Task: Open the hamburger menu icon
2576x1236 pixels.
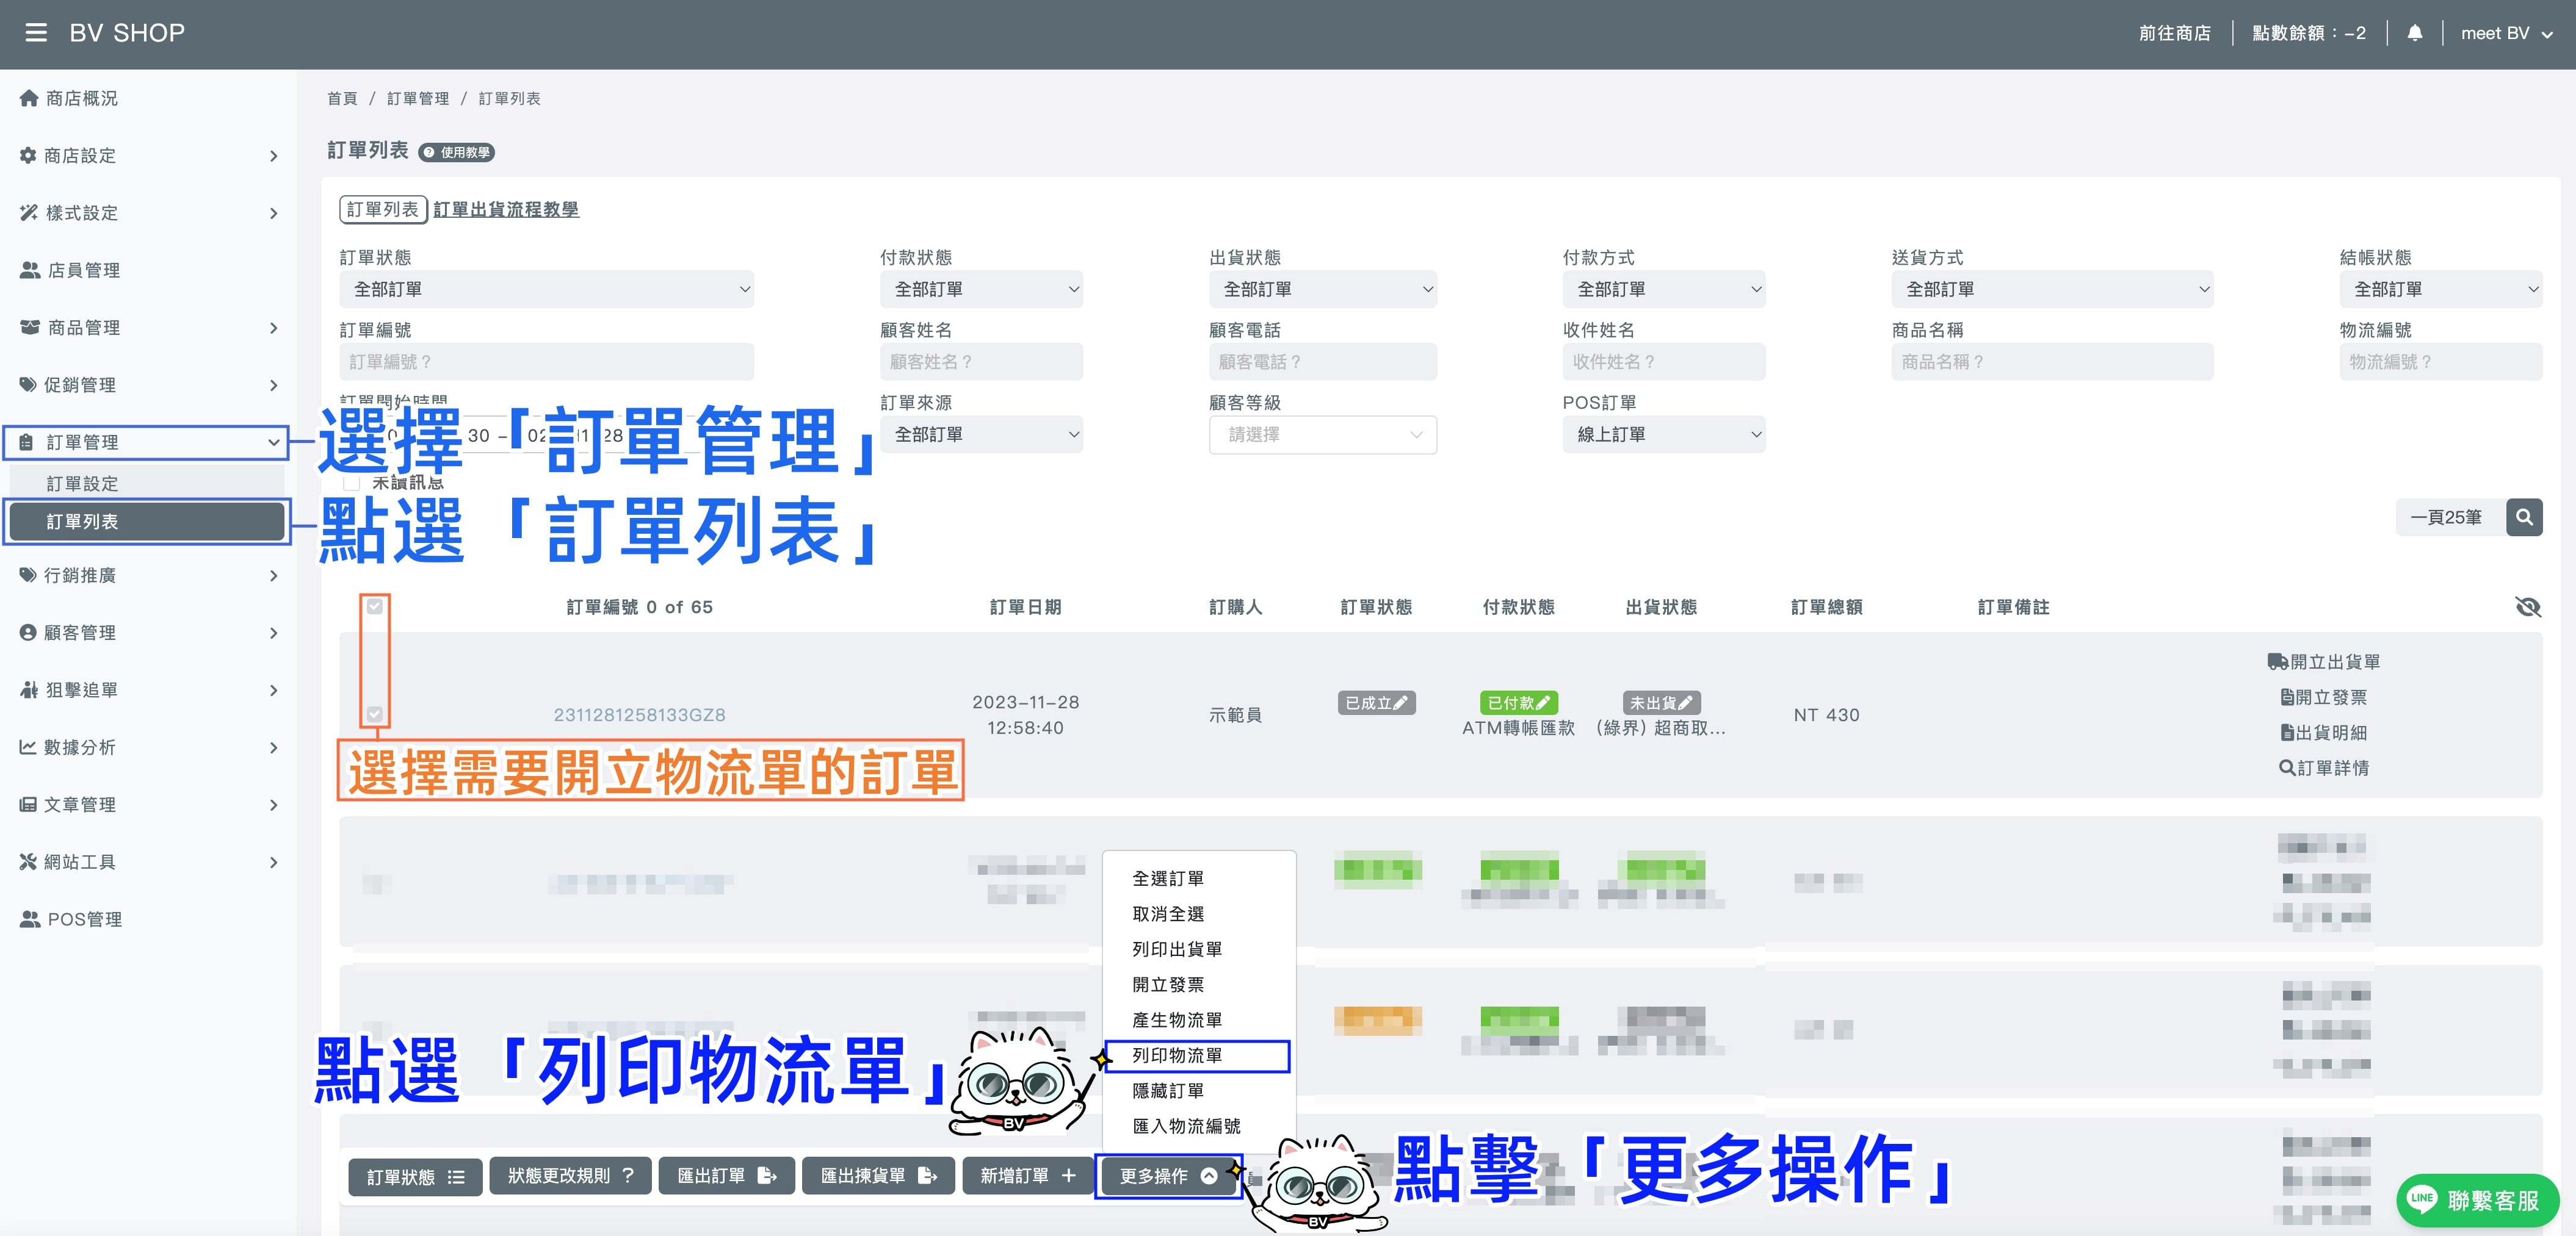Action: pos(36,33)
